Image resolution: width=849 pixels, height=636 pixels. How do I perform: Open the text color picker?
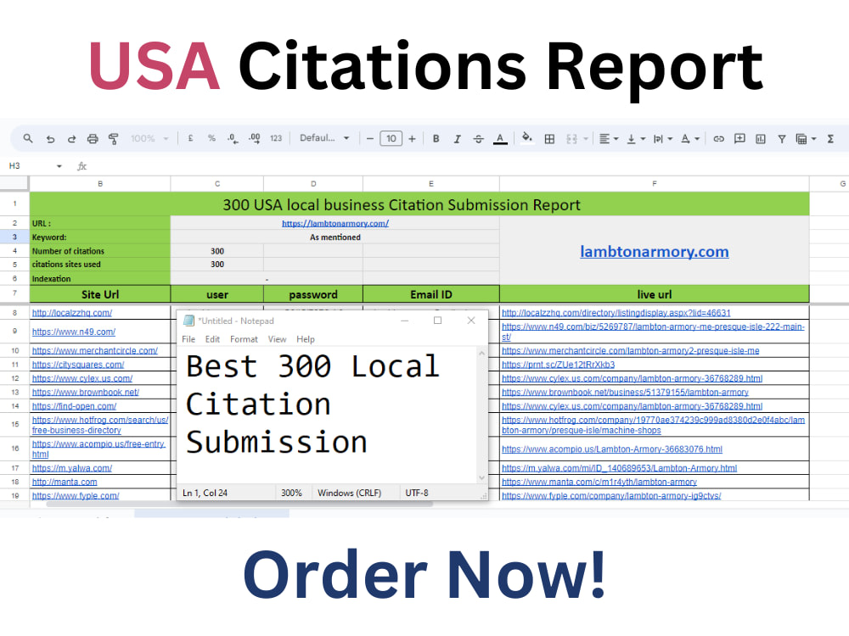coord(500,139)
